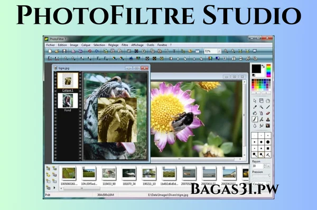This screenshot has height=210, width=317.
Task: Show previous palette colors with left arrow
Action: [256, 93]
